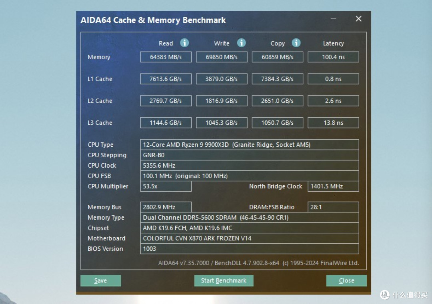Select L1 Cache Copy value 7384.3 GB/s

(278, 79)
